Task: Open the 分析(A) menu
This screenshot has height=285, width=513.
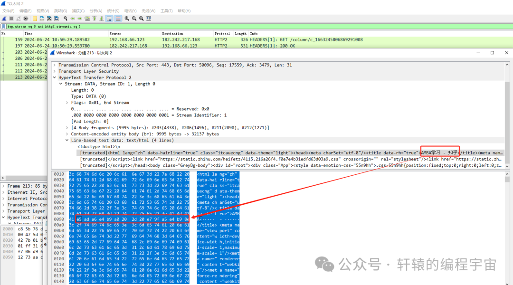Action: click(x=96, y=11)
